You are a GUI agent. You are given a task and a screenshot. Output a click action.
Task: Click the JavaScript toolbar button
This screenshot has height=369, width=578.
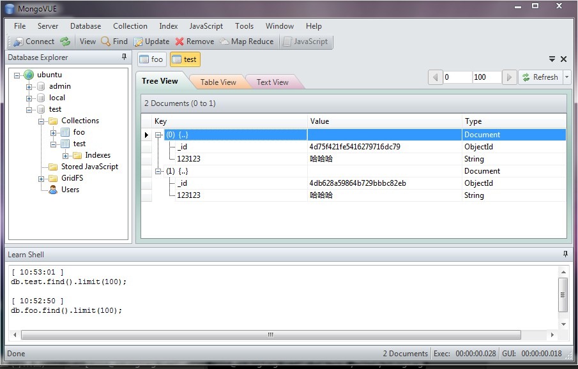pos(305,41)
